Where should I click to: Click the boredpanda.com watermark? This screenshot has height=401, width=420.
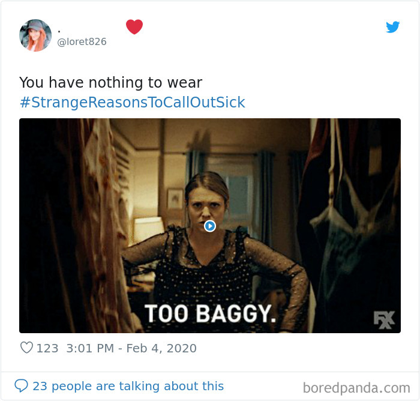coord(356,388)
